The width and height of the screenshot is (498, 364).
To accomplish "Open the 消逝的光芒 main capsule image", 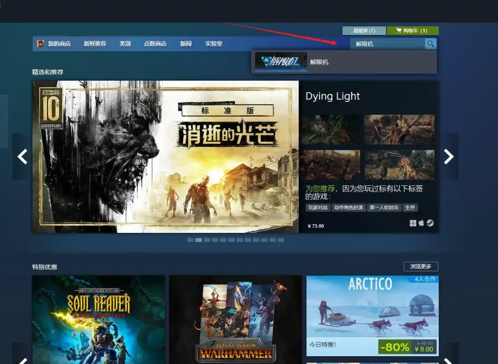I will [x=165, y=157].
